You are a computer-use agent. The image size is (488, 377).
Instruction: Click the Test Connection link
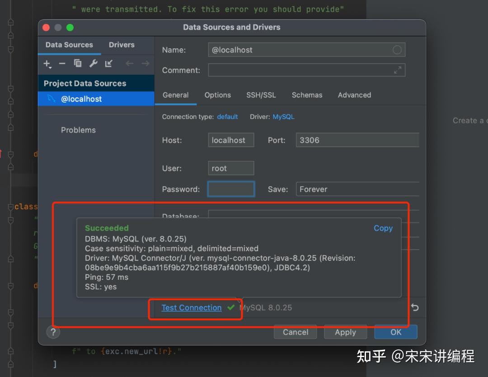pyautogui.click(x=191, y=307)
